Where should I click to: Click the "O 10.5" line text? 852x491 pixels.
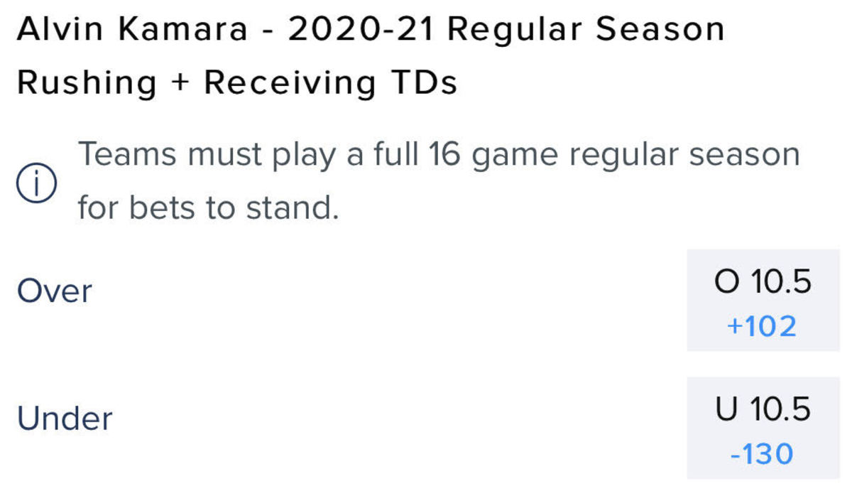pyautogui.click(x=763, y=284)
